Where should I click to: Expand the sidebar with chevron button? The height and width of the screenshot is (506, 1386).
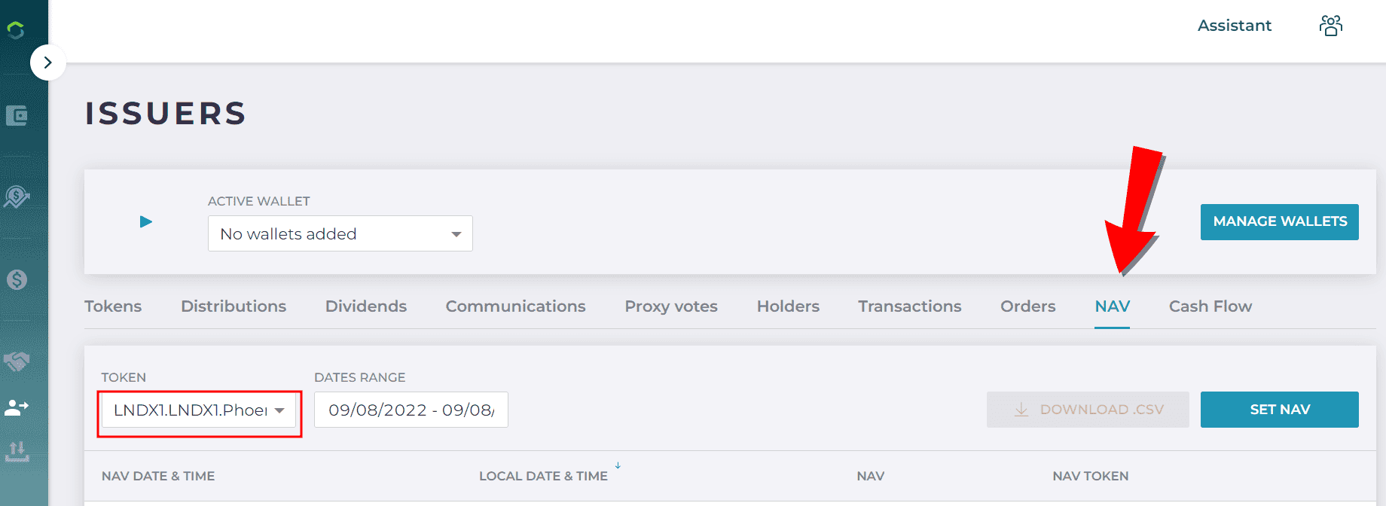click(48, 62)
